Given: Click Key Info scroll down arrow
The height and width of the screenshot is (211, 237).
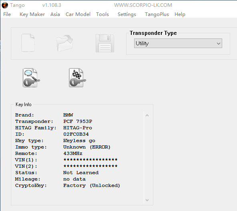Looking at the screenshot, I should (147, 200).
